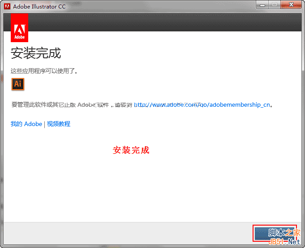Click the Adobe Illustrator CC window title

39,6
